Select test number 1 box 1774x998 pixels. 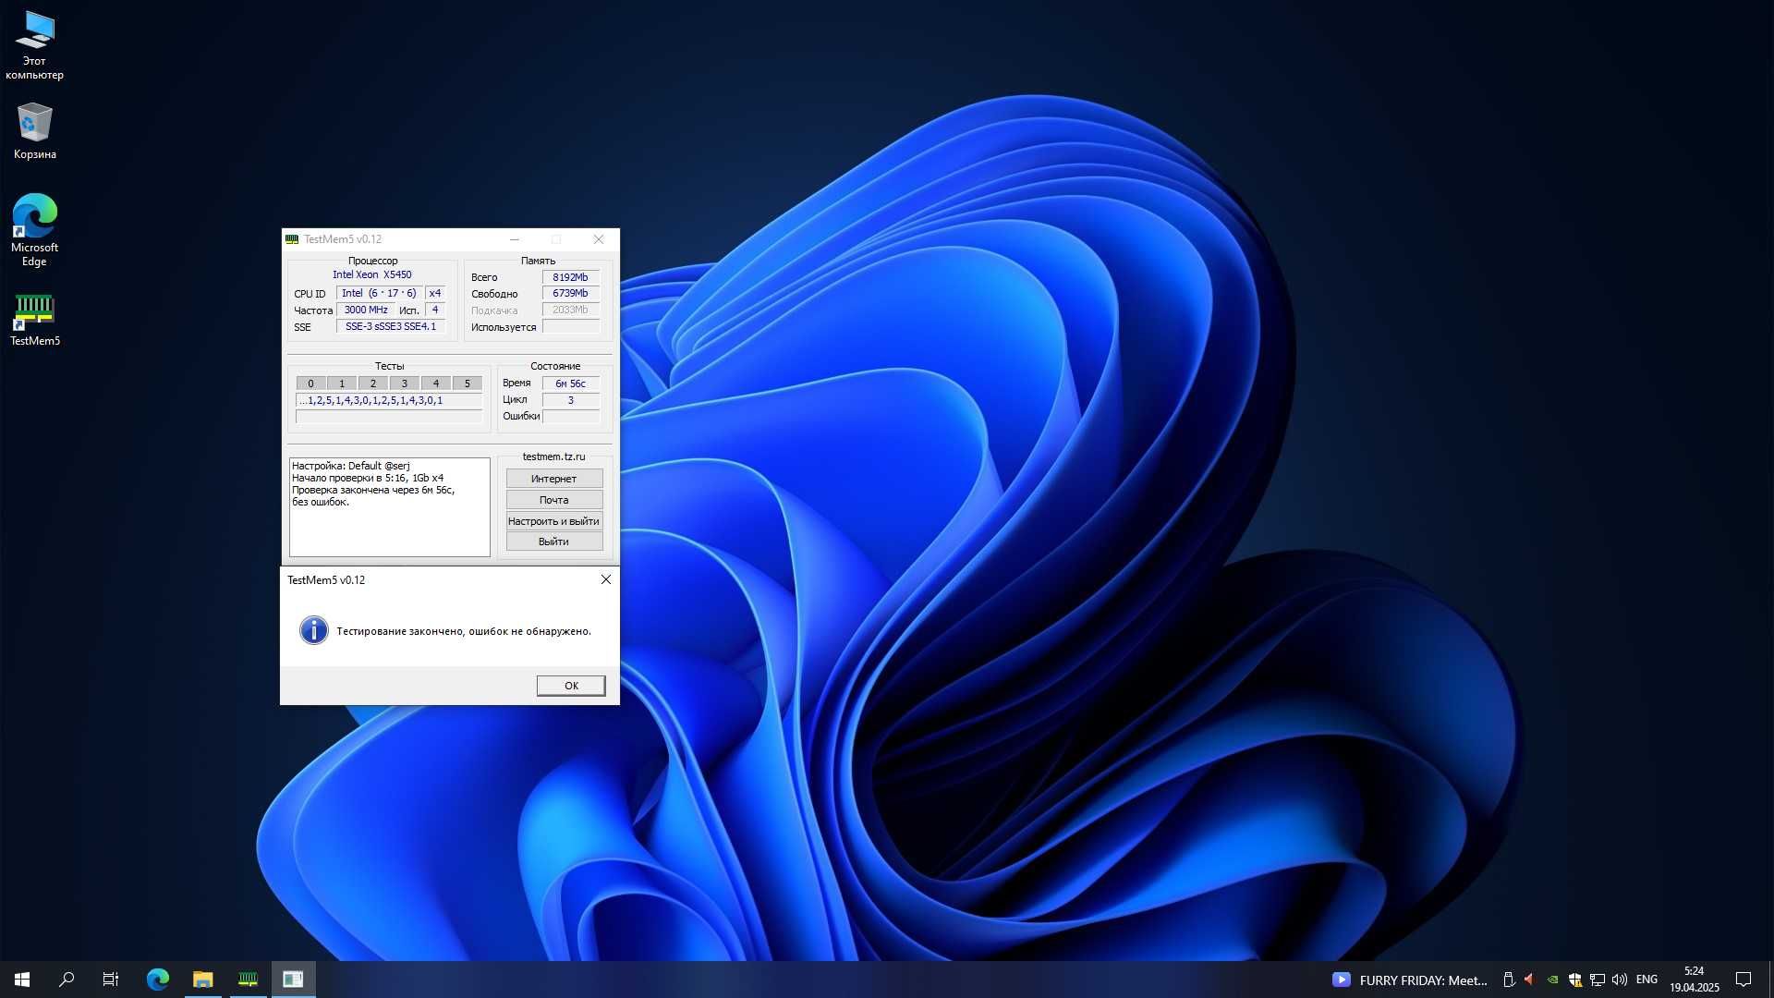[342, 383]
